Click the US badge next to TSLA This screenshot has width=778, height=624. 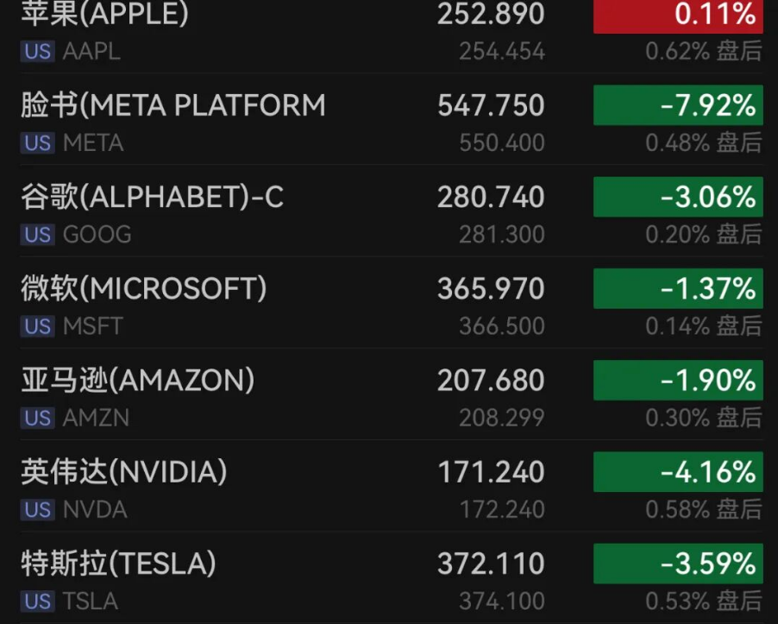tap(38, 601)
